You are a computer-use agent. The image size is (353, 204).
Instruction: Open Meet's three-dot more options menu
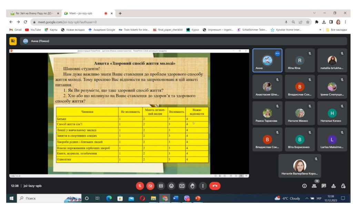pyautogui.click(x=203, y=186)
